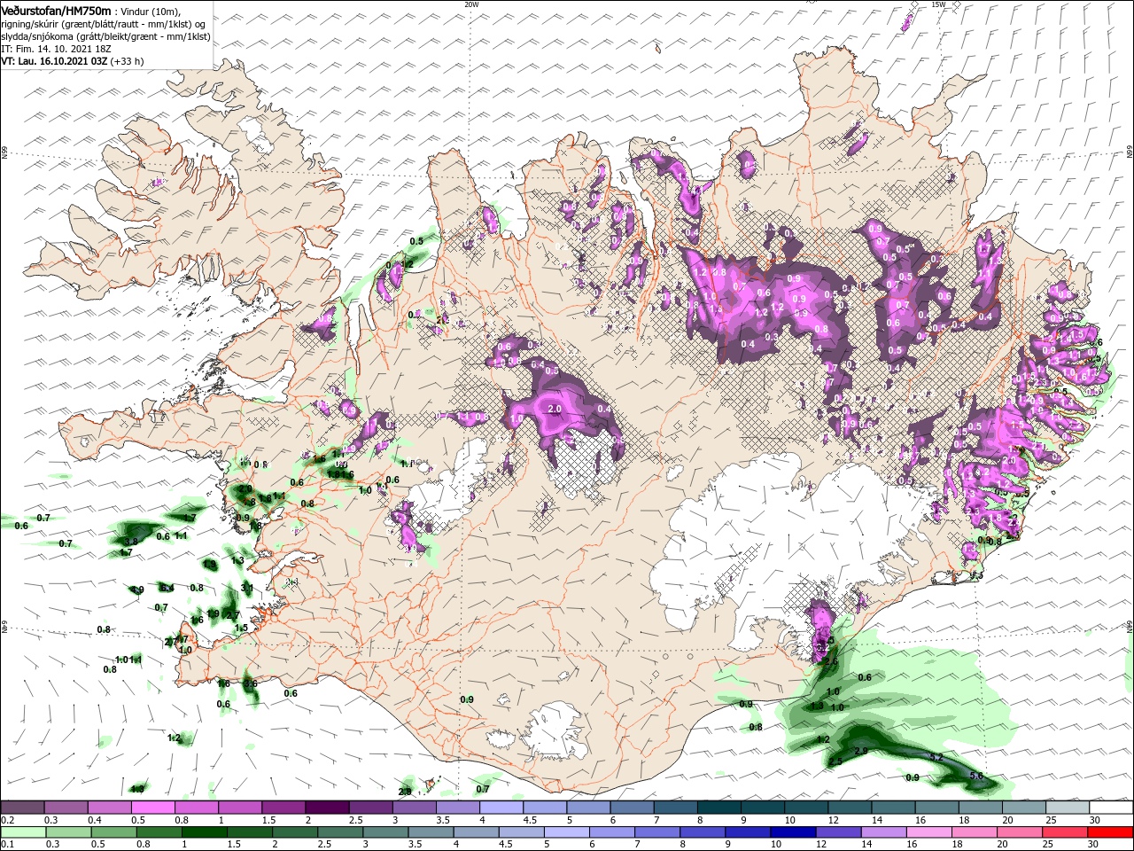The height and width of the screenshot is (851, 1134).
Task: Click the 5.2 rainfall value offshore southeast
Action: pos(936,757)
